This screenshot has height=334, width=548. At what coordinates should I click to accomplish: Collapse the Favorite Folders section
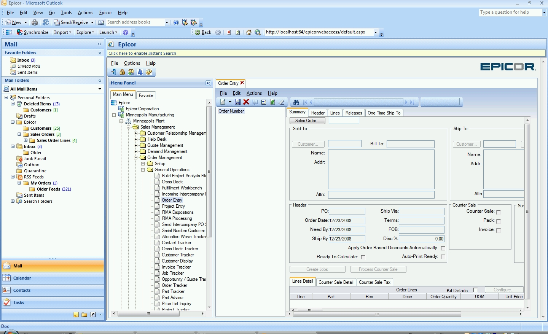point(100,53)
